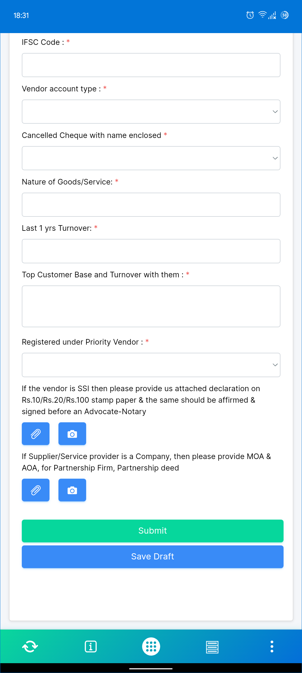Take photo of Partnership deed with camera
Screen dimensions: 302x673
click(x=72, y=490)
